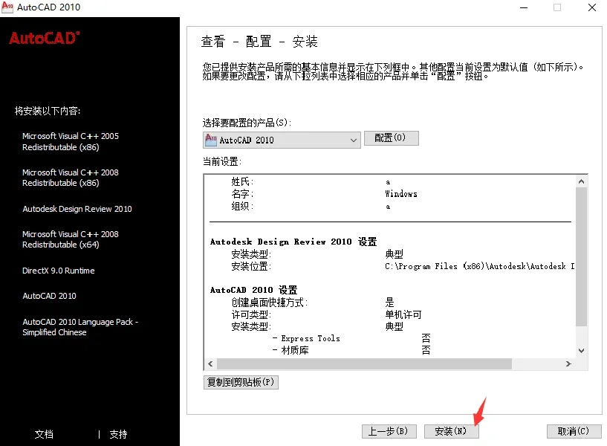Click the AutoCAD icon inside the product dropdown
Screen dimensions: 607x446
click(210, 138)
